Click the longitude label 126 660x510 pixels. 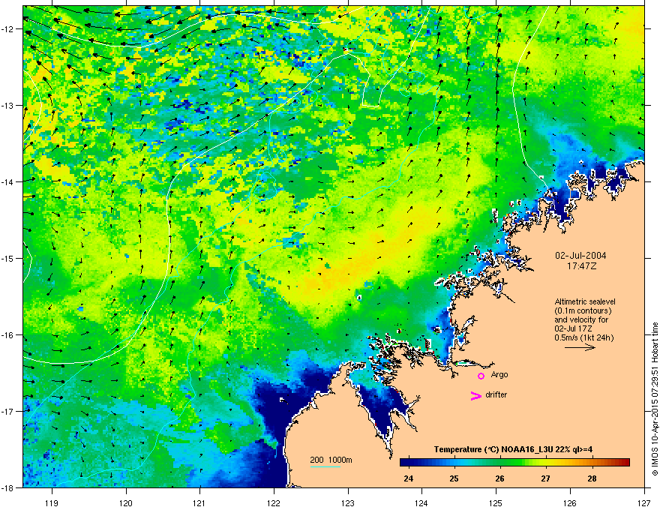tap(570, 503)
